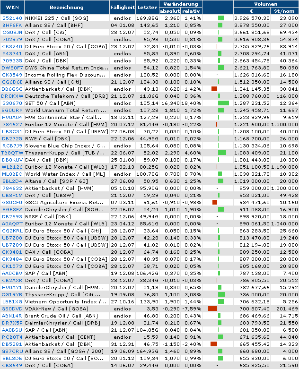Click the green bar in Thyssen-Krupp TB8QTW row
This screenshot has width=299, height=369.
[x=222, y=153]
